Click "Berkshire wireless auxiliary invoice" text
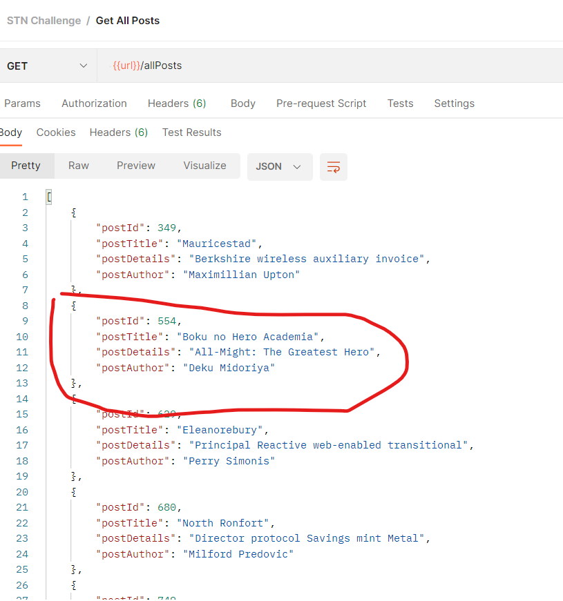This screenshot has width=563, height=601. point(307,259)
